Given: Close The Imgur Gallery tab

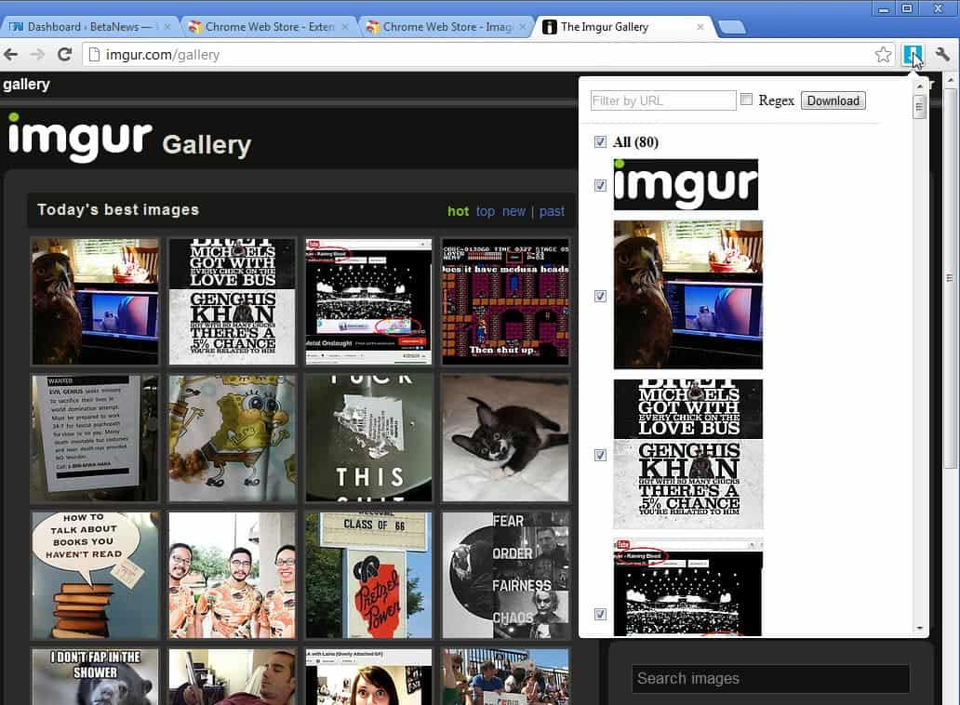Looking at the screenshot, I should [701, 27].
